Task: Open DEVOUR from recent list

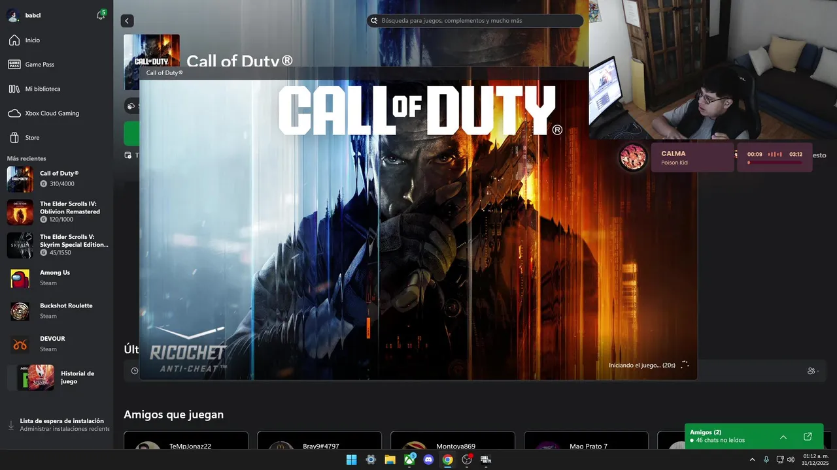Action: 58,344
